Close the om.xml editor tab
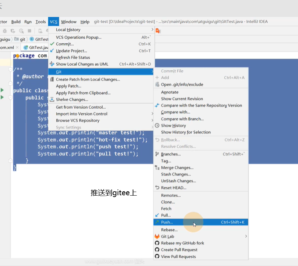298x266 pixels. coord(17,47)
